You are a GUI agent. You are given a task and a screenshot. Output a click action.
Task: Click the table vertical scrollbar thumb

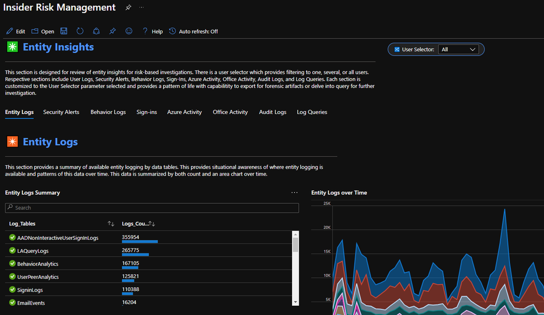click(295, 245)
